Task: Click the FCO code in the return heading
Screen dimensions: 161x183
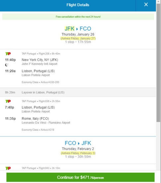Action: [70, 143]
